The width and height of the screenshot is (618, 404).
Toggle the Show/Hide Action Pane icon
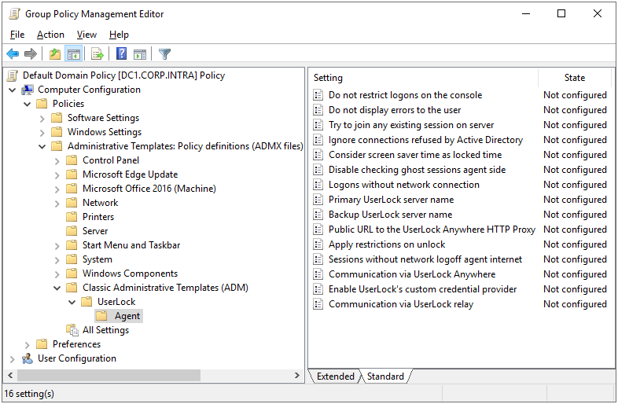[x=140, y=54]
